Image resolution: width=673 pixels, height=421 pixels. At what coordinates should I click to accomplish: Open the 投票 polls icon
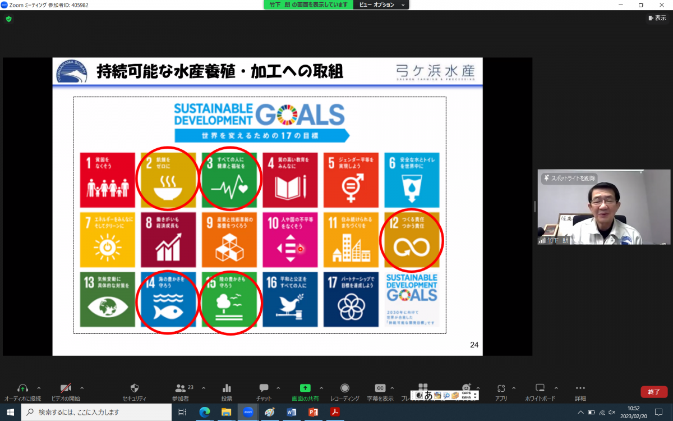[x=227, y=388]
